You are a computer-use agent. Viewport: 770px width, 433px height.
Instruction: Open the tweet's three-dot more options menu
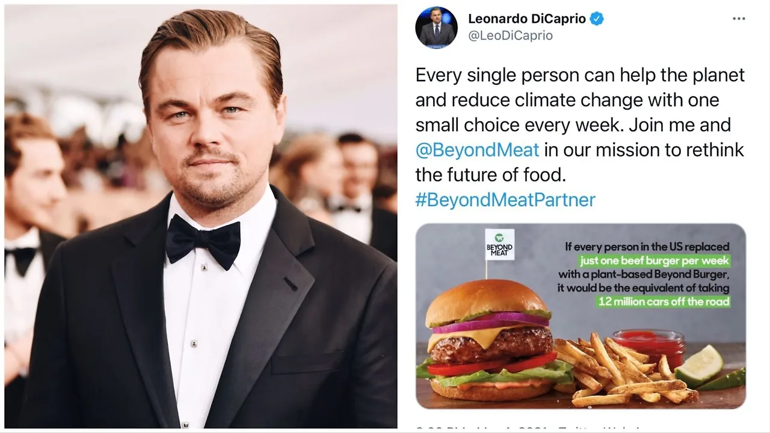739,18
